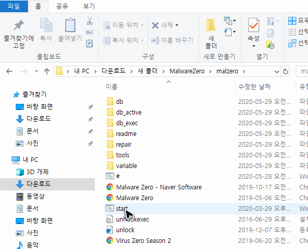Screen dimensions: 308x249
Task: Click the Up one level arrow
Action: (x=47, y=71)
